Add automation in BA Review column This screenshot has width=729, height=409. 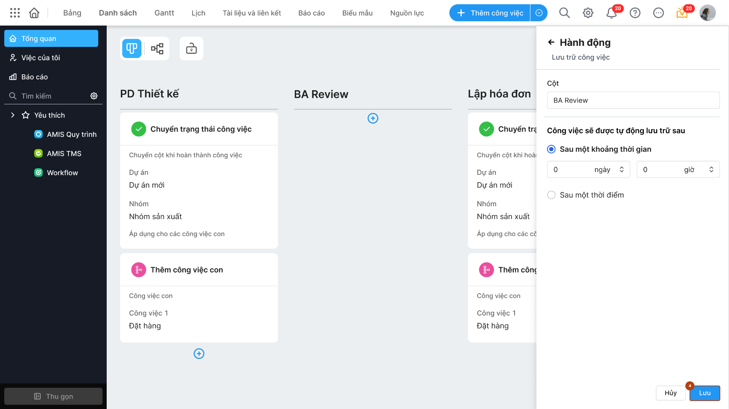click(x=373, y=118)
